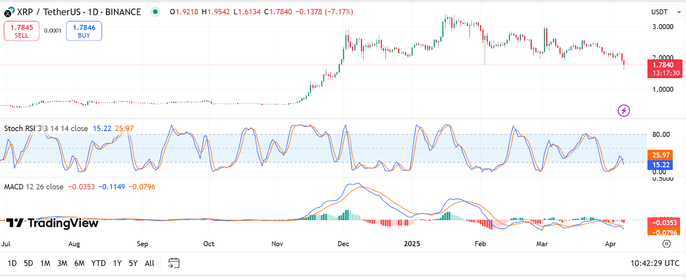Click the orange 25.97 Stoch value tag
The image size is (686, 280).
click(660, 155)
